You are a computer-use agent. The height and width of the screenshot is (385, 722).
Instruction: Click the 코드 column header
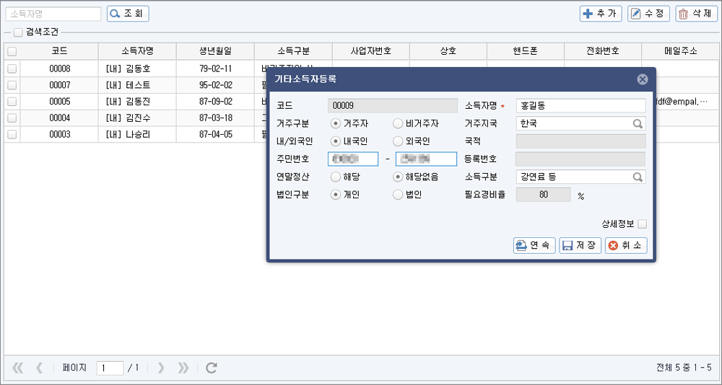pos(59,51)
